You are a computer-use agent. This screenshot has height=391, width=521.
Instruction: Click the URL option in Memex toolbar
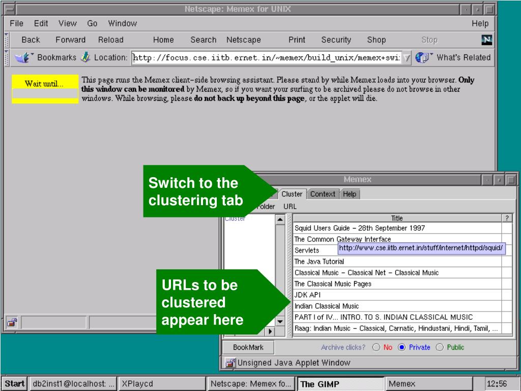pyautogui.click(x=290, y=207)
